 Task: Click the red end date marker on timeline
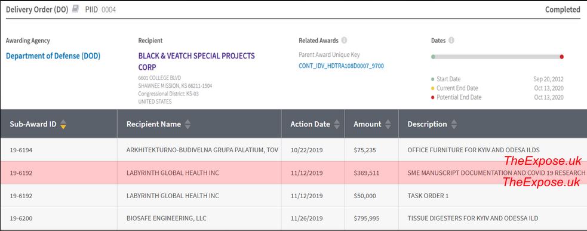(x=561, y=57)
